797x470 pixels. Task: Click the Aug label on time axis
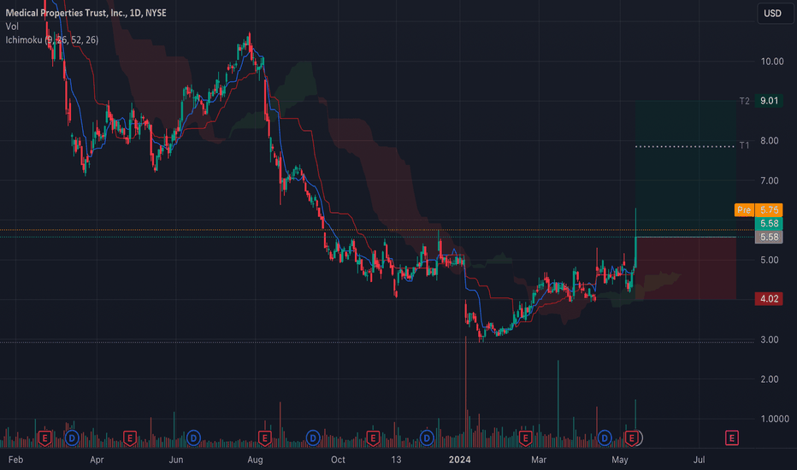[255, 460]
